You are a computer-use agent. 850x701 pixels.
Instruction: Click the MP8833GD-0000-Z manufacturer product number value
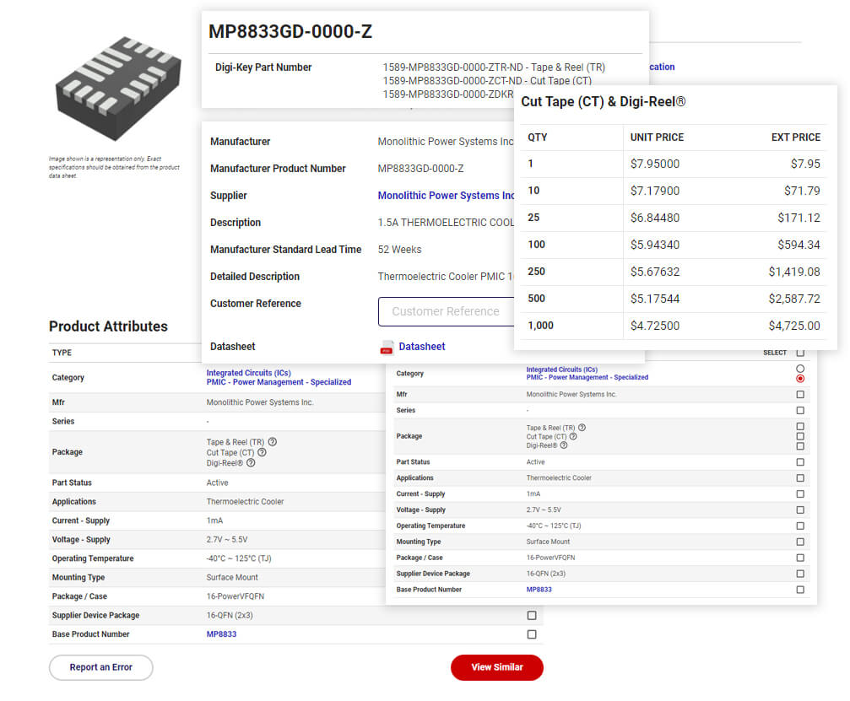[x=420, y=169]
